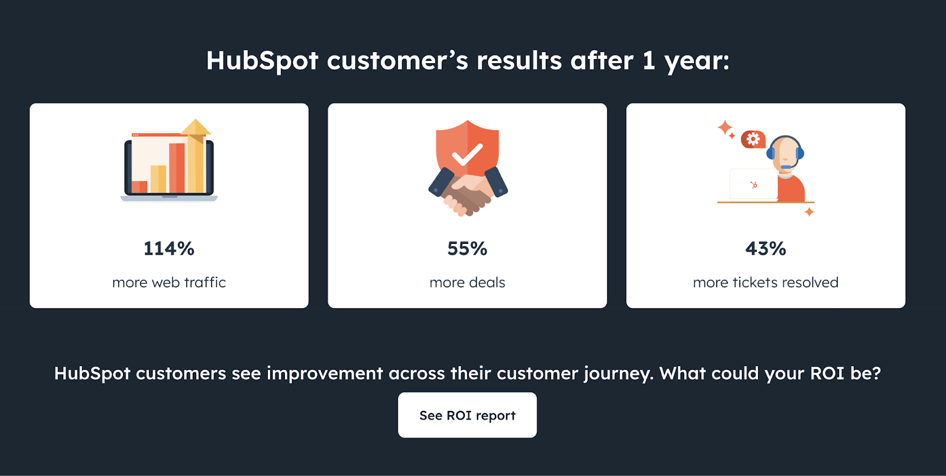Select the gear speech bubble icon

click(x=752, y=140)
